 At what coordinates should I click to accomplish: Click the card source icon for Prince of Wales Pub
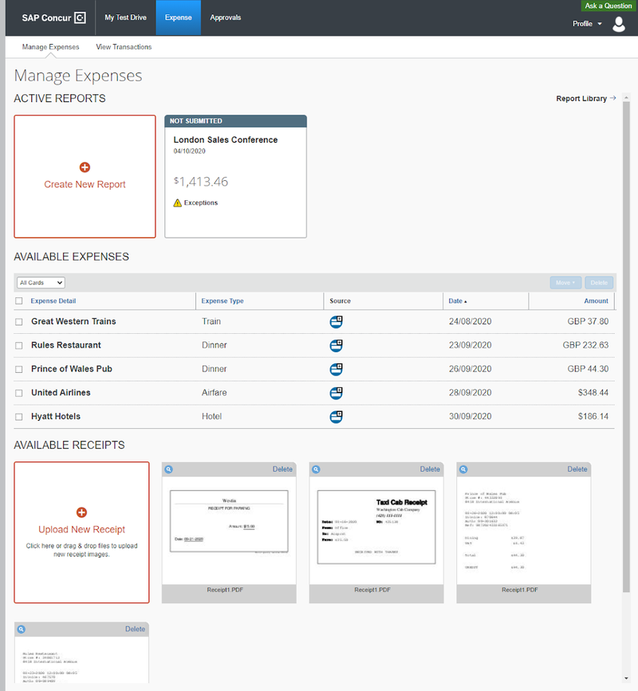[336, 369]
